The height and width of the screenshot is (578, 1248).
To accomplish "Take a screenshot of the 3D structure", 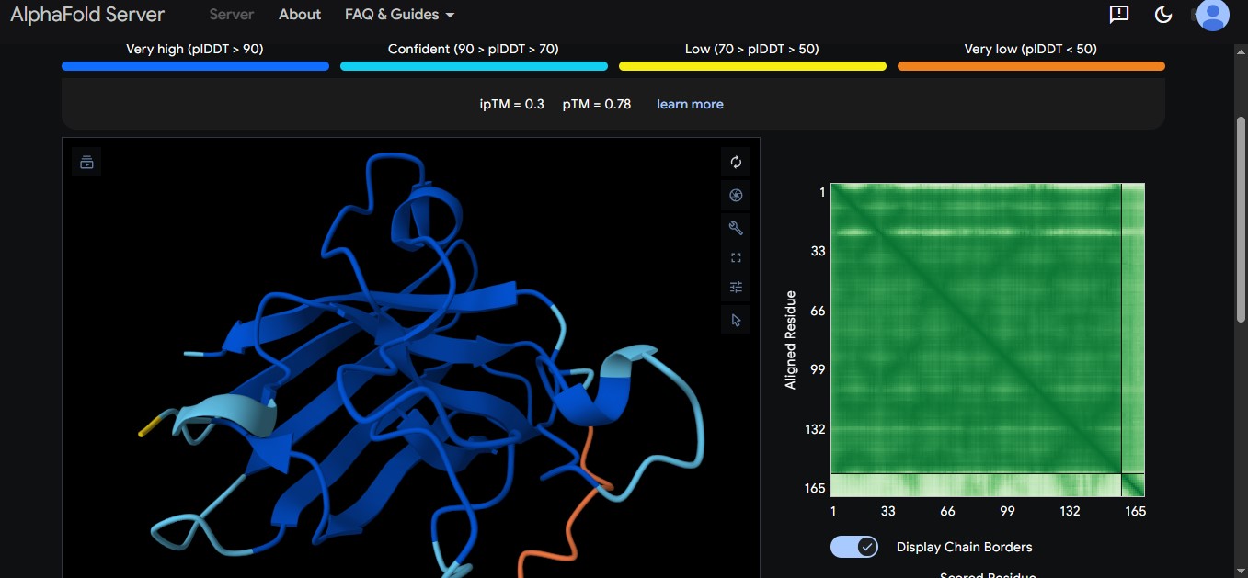I will [736, 195].
